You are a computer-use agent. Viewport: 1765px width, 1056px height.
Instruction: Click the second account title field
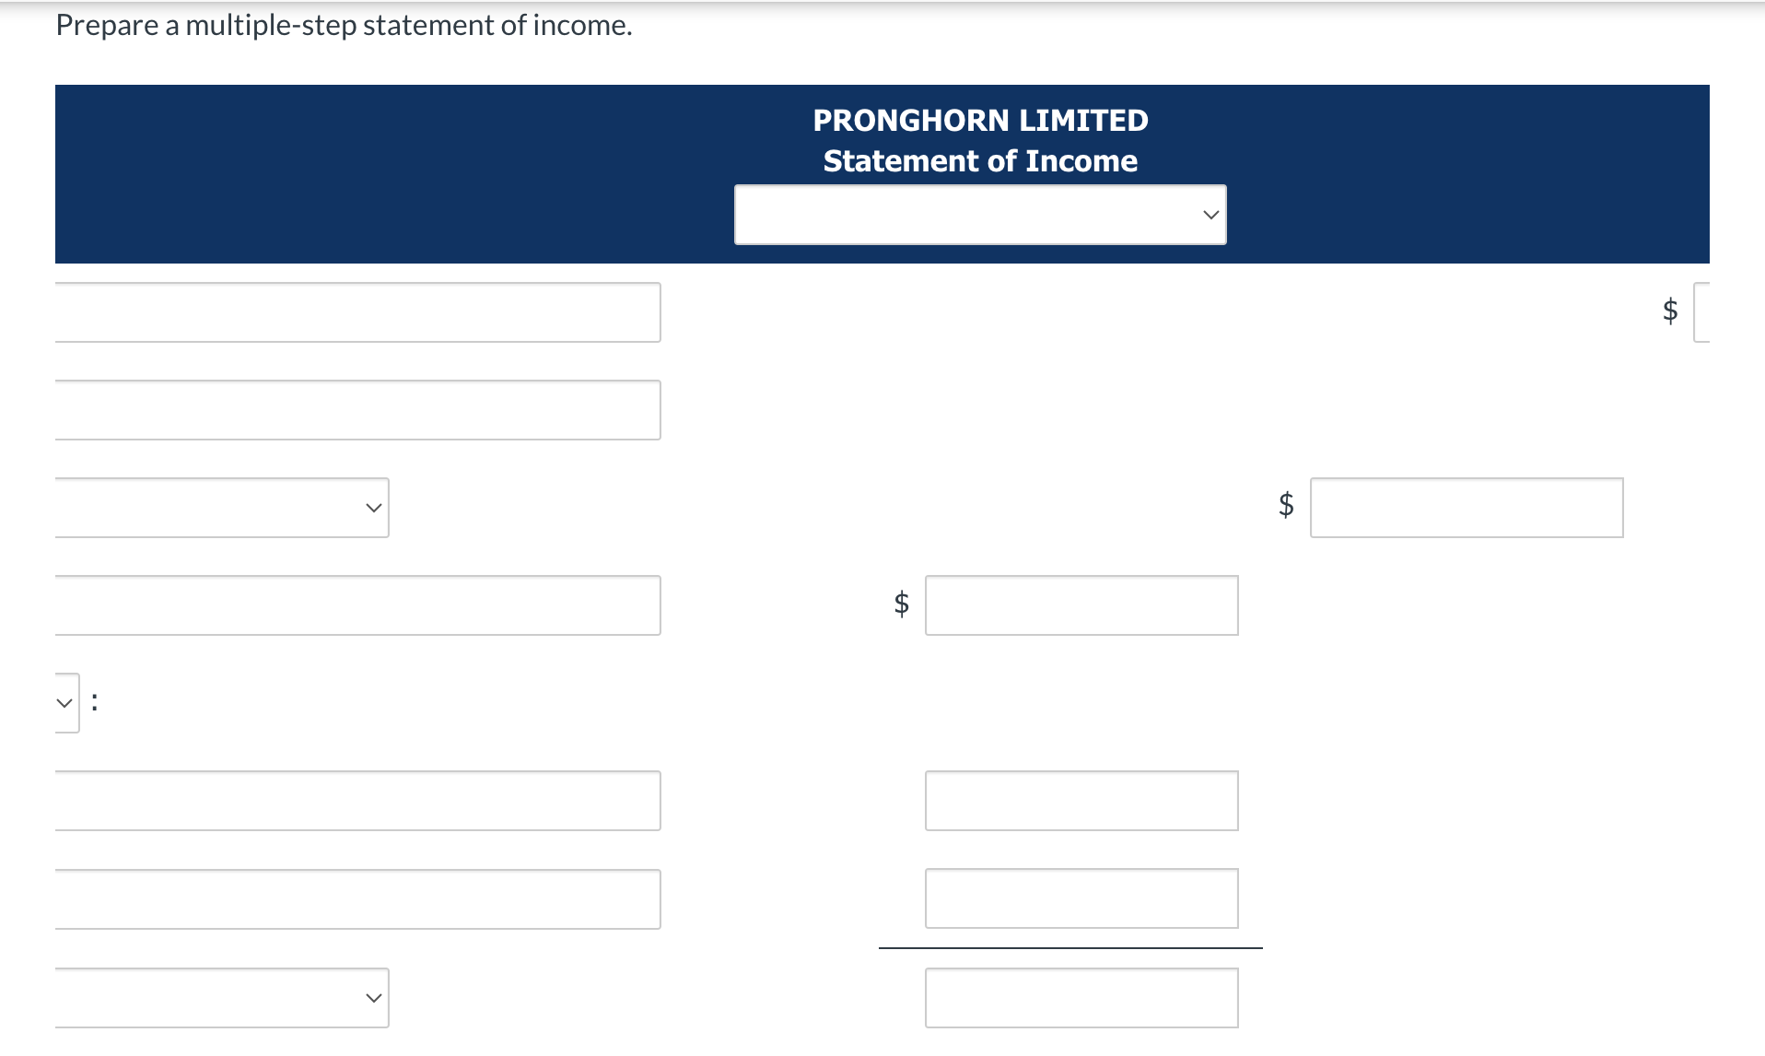357,409
